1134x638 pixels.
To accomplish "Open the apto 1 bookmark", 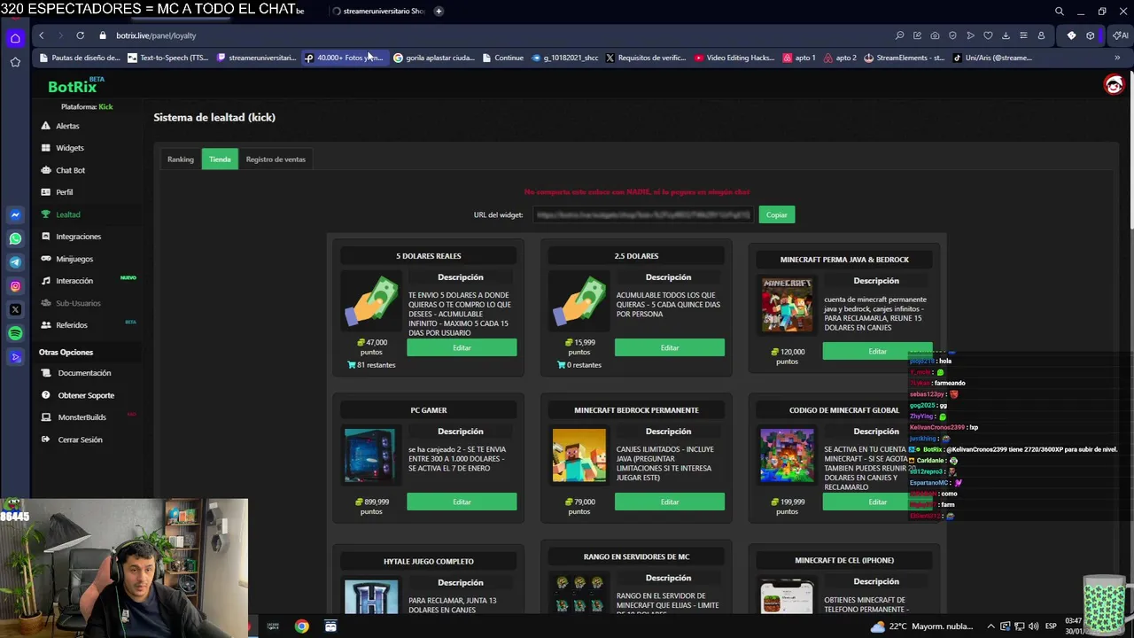I will coord(799,58).
